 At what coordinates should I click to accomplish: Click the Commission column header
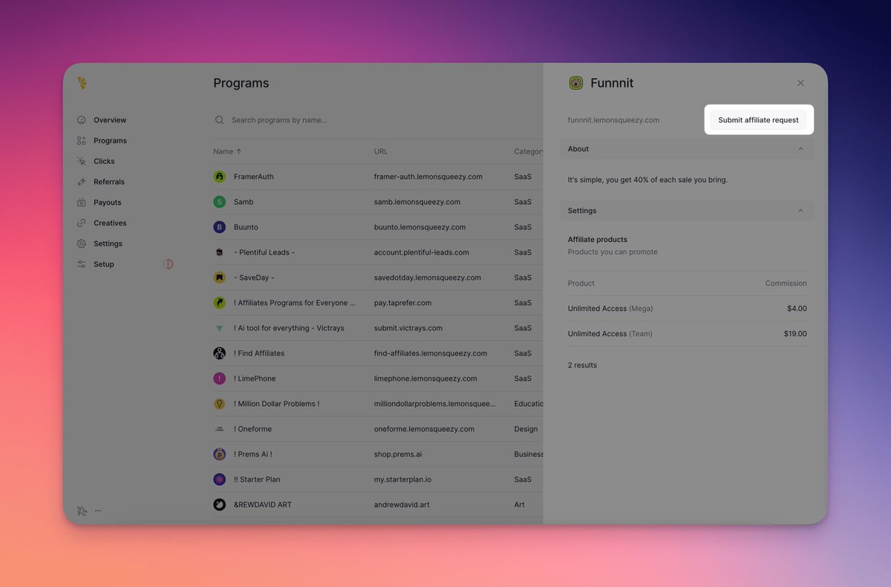click(x=786, y=283)
